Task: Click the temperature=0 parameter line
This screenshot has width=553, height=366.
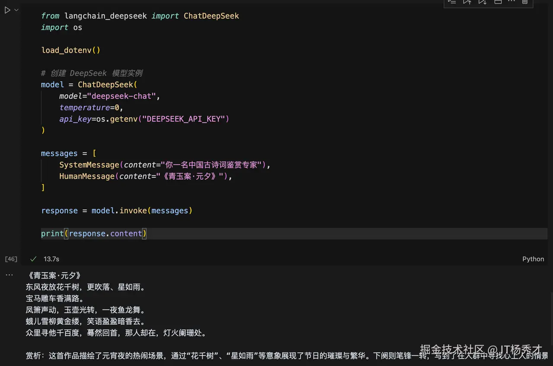Action: point(91,107)
